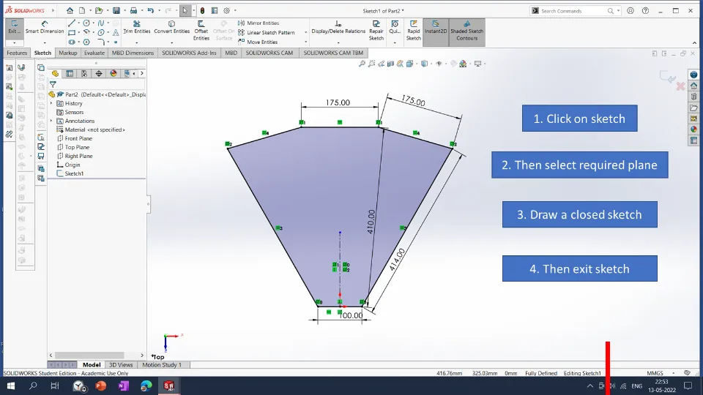Open PowerPoint from the Windows taskbar
This screenshot has height=395, width=703.
101,385
